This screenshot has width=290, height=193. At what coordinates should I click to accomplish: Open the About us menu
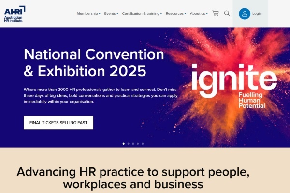point(197,13)
